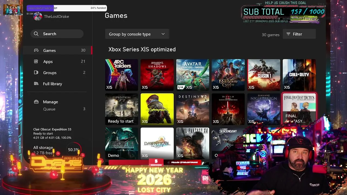The height and width of the screenshot is (195, 347).
Task: Open TheLostDrake profile
Action: (51, 17)
